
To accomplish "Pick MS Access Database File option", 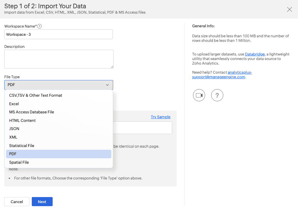I will click(x=58, y=112).
